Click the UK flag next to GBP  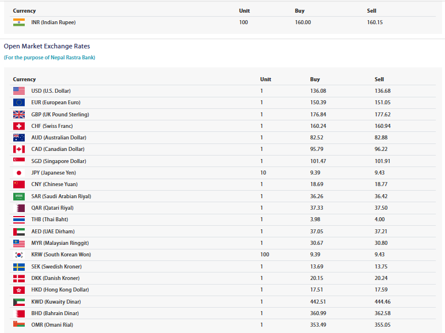[19, 115]
